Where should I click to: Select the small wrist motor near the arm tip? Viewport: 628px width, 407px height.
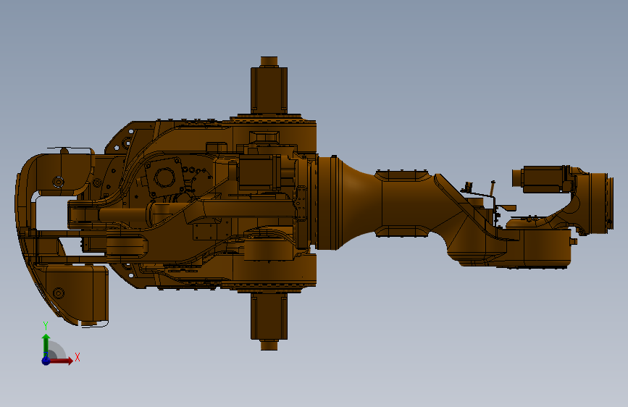[542, 179]
